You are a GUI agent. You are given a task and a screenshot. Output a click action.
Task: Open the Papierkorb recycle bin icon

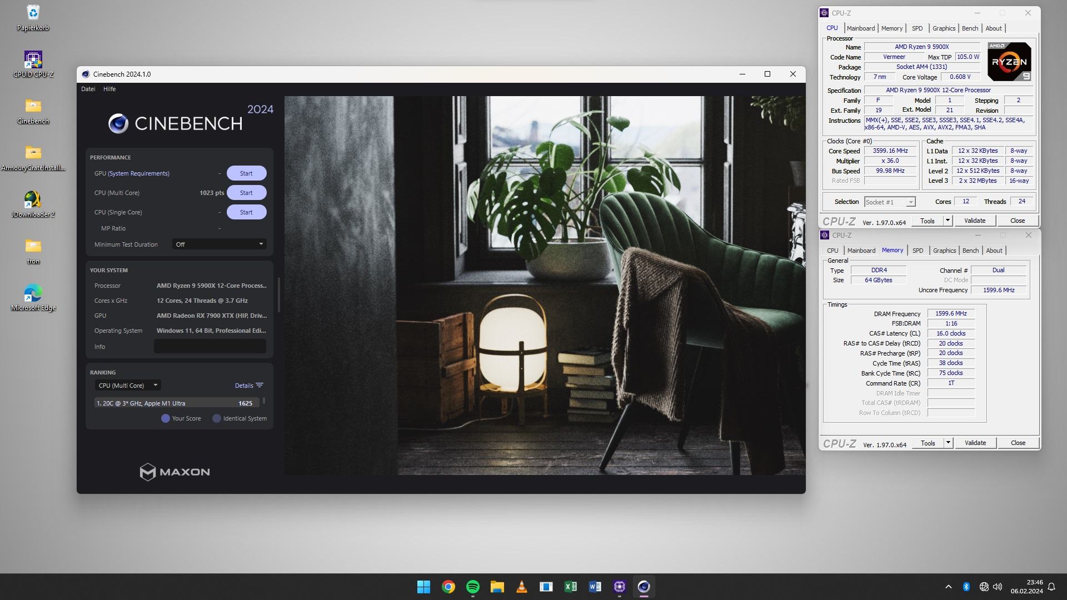[x=33, y=18]
